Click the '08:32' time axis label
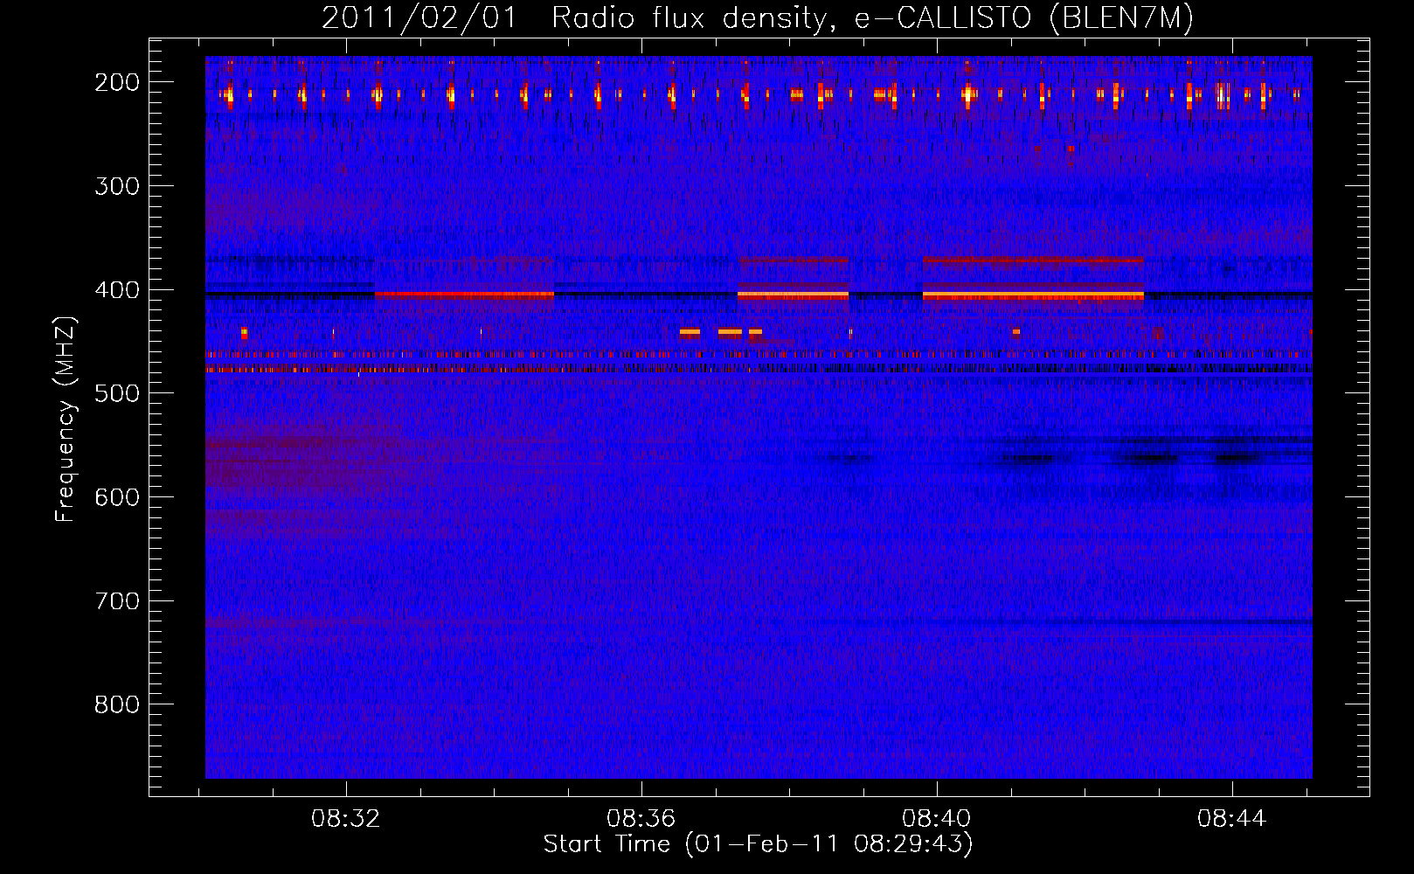Screen dimensions: 1414x874 pyautogui.click(x=346, y=819)
